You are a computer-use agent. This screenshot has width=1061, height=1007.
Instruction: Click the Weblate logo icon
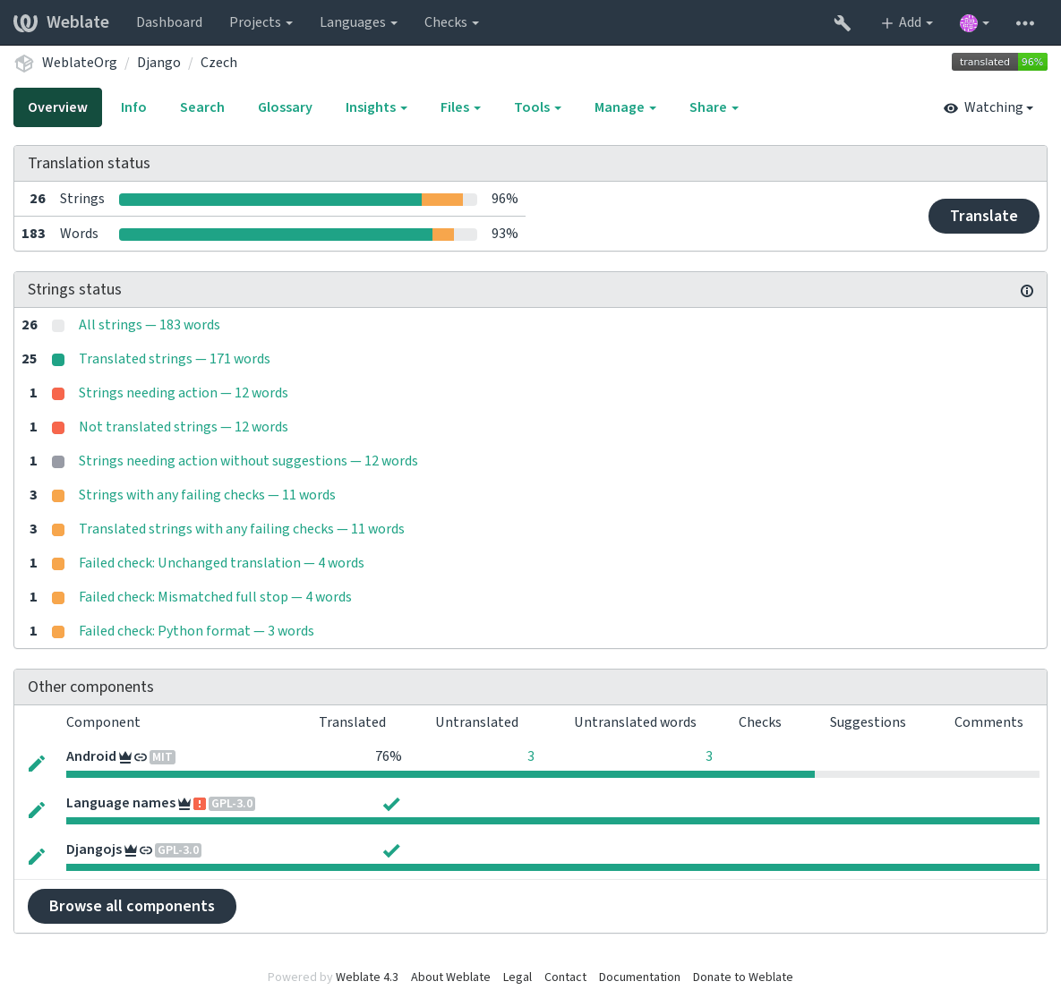click(x=25, y=22)
